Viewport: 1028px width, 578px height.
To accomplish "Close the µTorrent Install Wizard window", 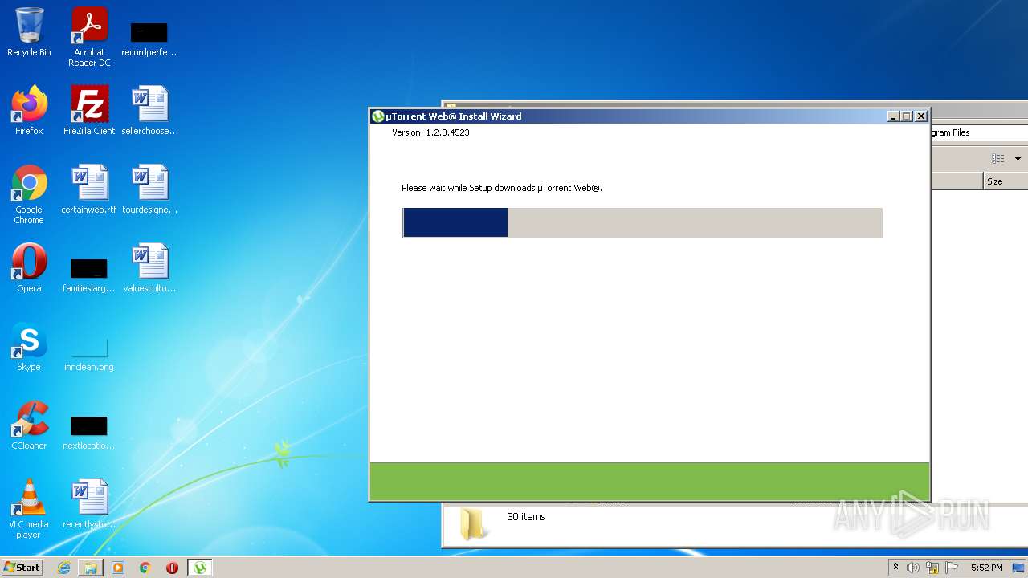I will (921, 116).
